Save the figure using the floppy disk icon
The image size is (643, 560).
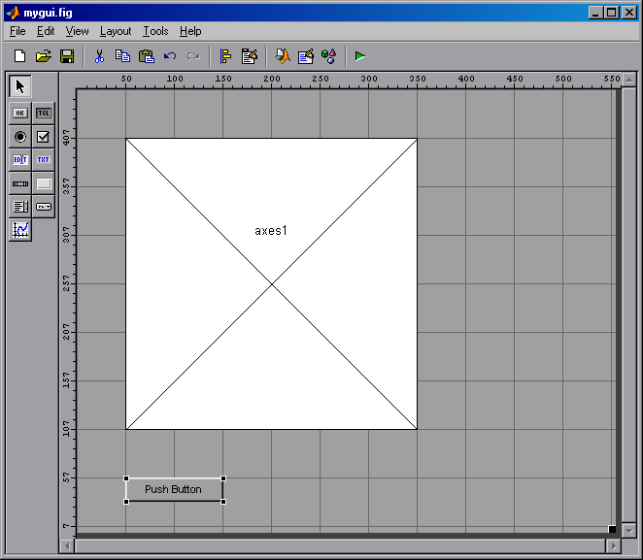click(x=67, y=56)
